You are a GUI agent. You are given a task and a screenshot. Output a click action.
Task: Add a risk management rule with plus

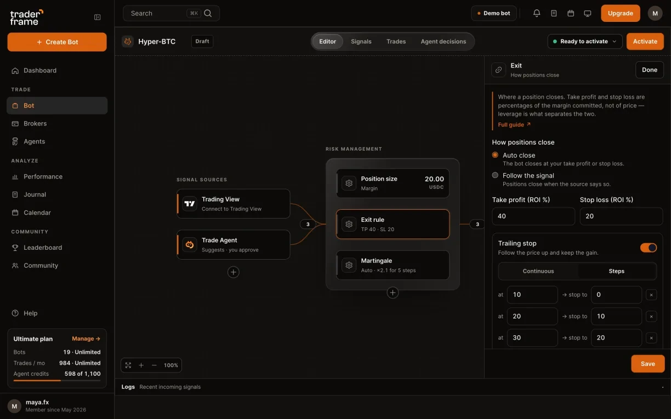point(393,293)
